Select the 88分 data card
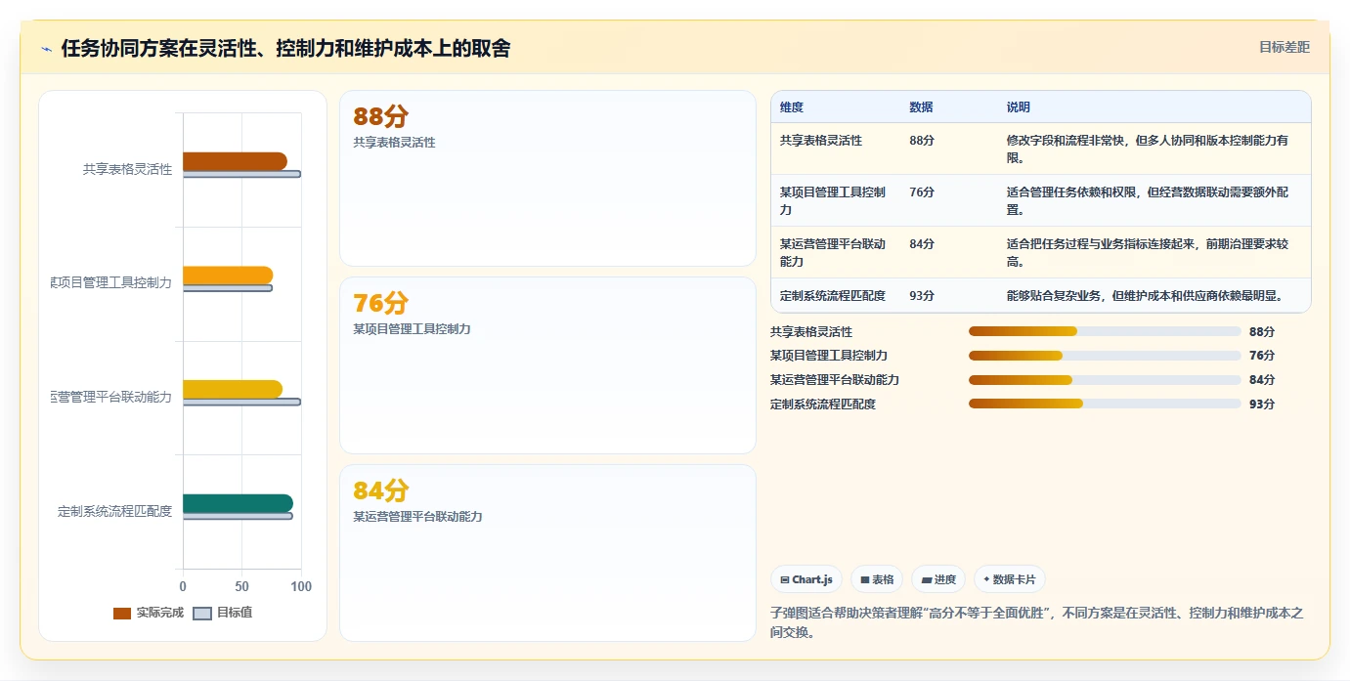The image size is (1350, 681). coord(547,178)
